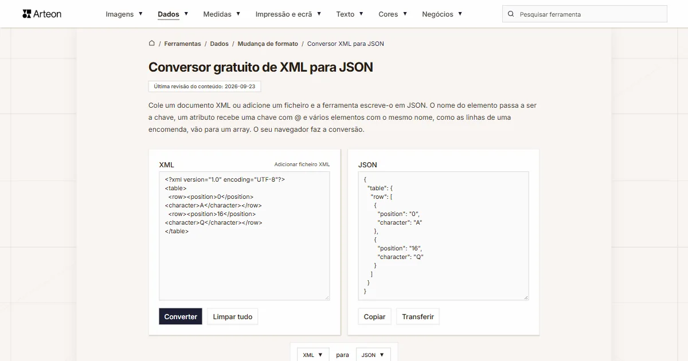Focus the Pesquisar ferramenta search field
The height and width of the screenshot is (361, 688).
[585, 14]
